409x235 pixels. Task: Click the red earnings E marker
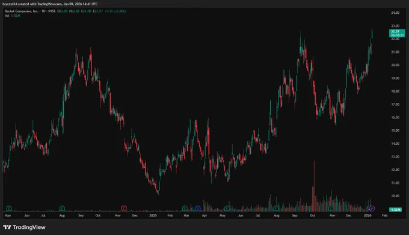tap(124, 208)
